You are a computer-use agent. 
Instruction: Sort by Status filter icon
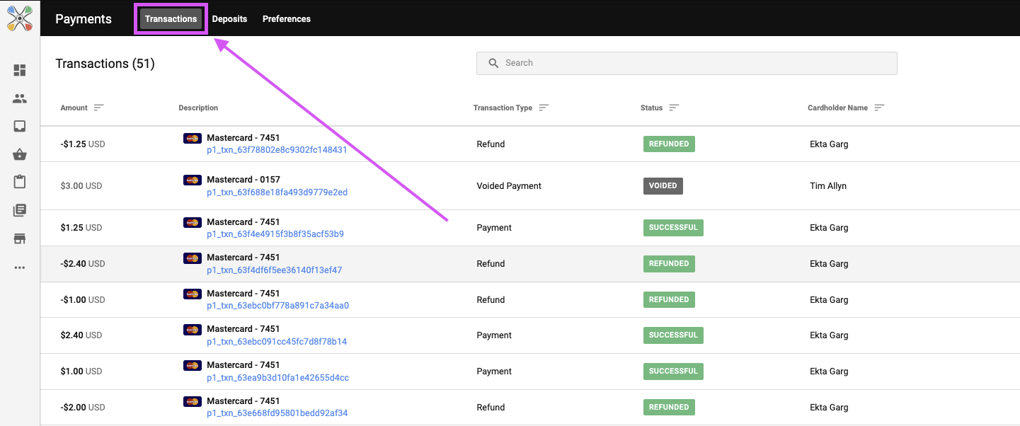point(674,108)
